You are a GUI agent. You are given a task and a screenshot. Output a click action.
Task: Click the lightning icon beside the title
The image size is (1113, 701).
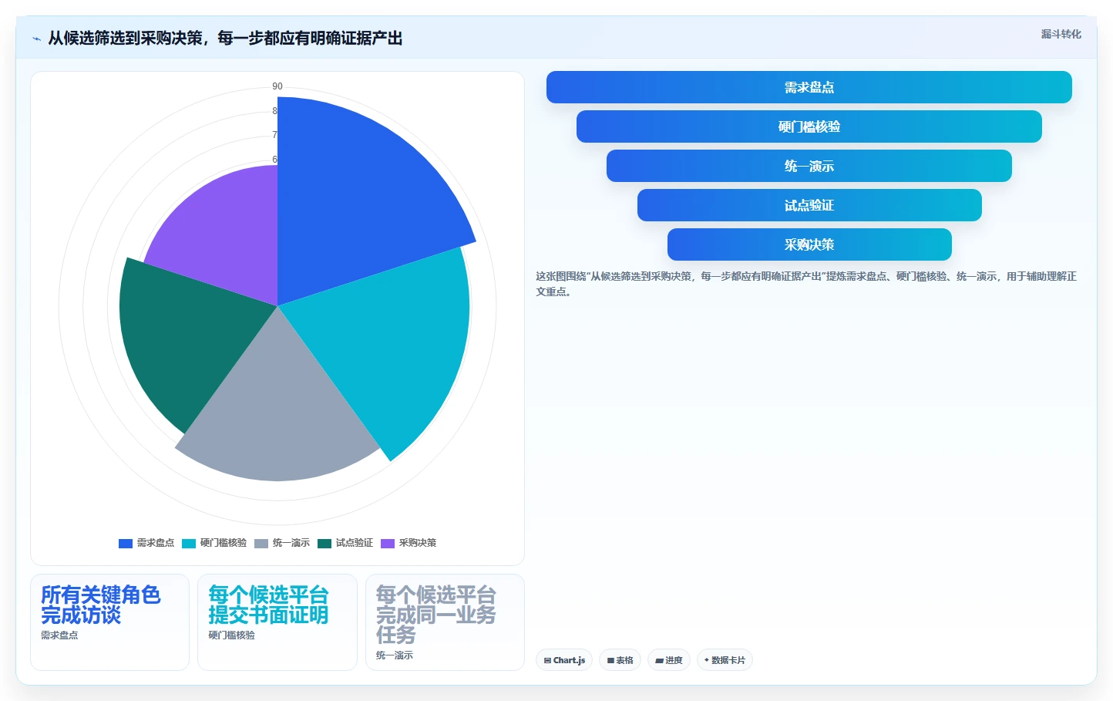tap(36, 39)
